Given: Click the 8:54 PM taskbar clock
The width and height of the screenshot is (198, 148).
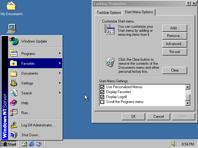Looking at the screenshot, I should [187, 144].
